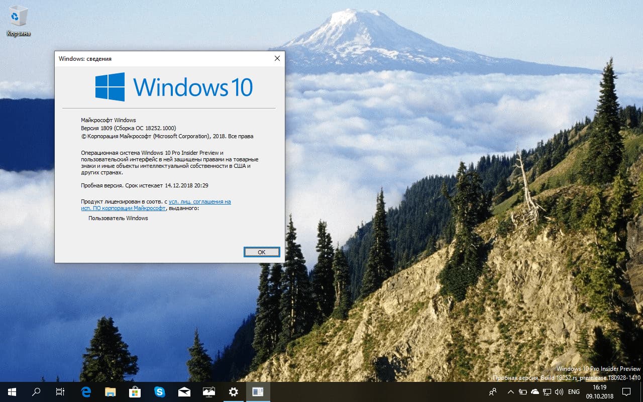This screenshot has height=402, width=643.
Task: Open Skype from the taskbar
Action: point(160,392)
